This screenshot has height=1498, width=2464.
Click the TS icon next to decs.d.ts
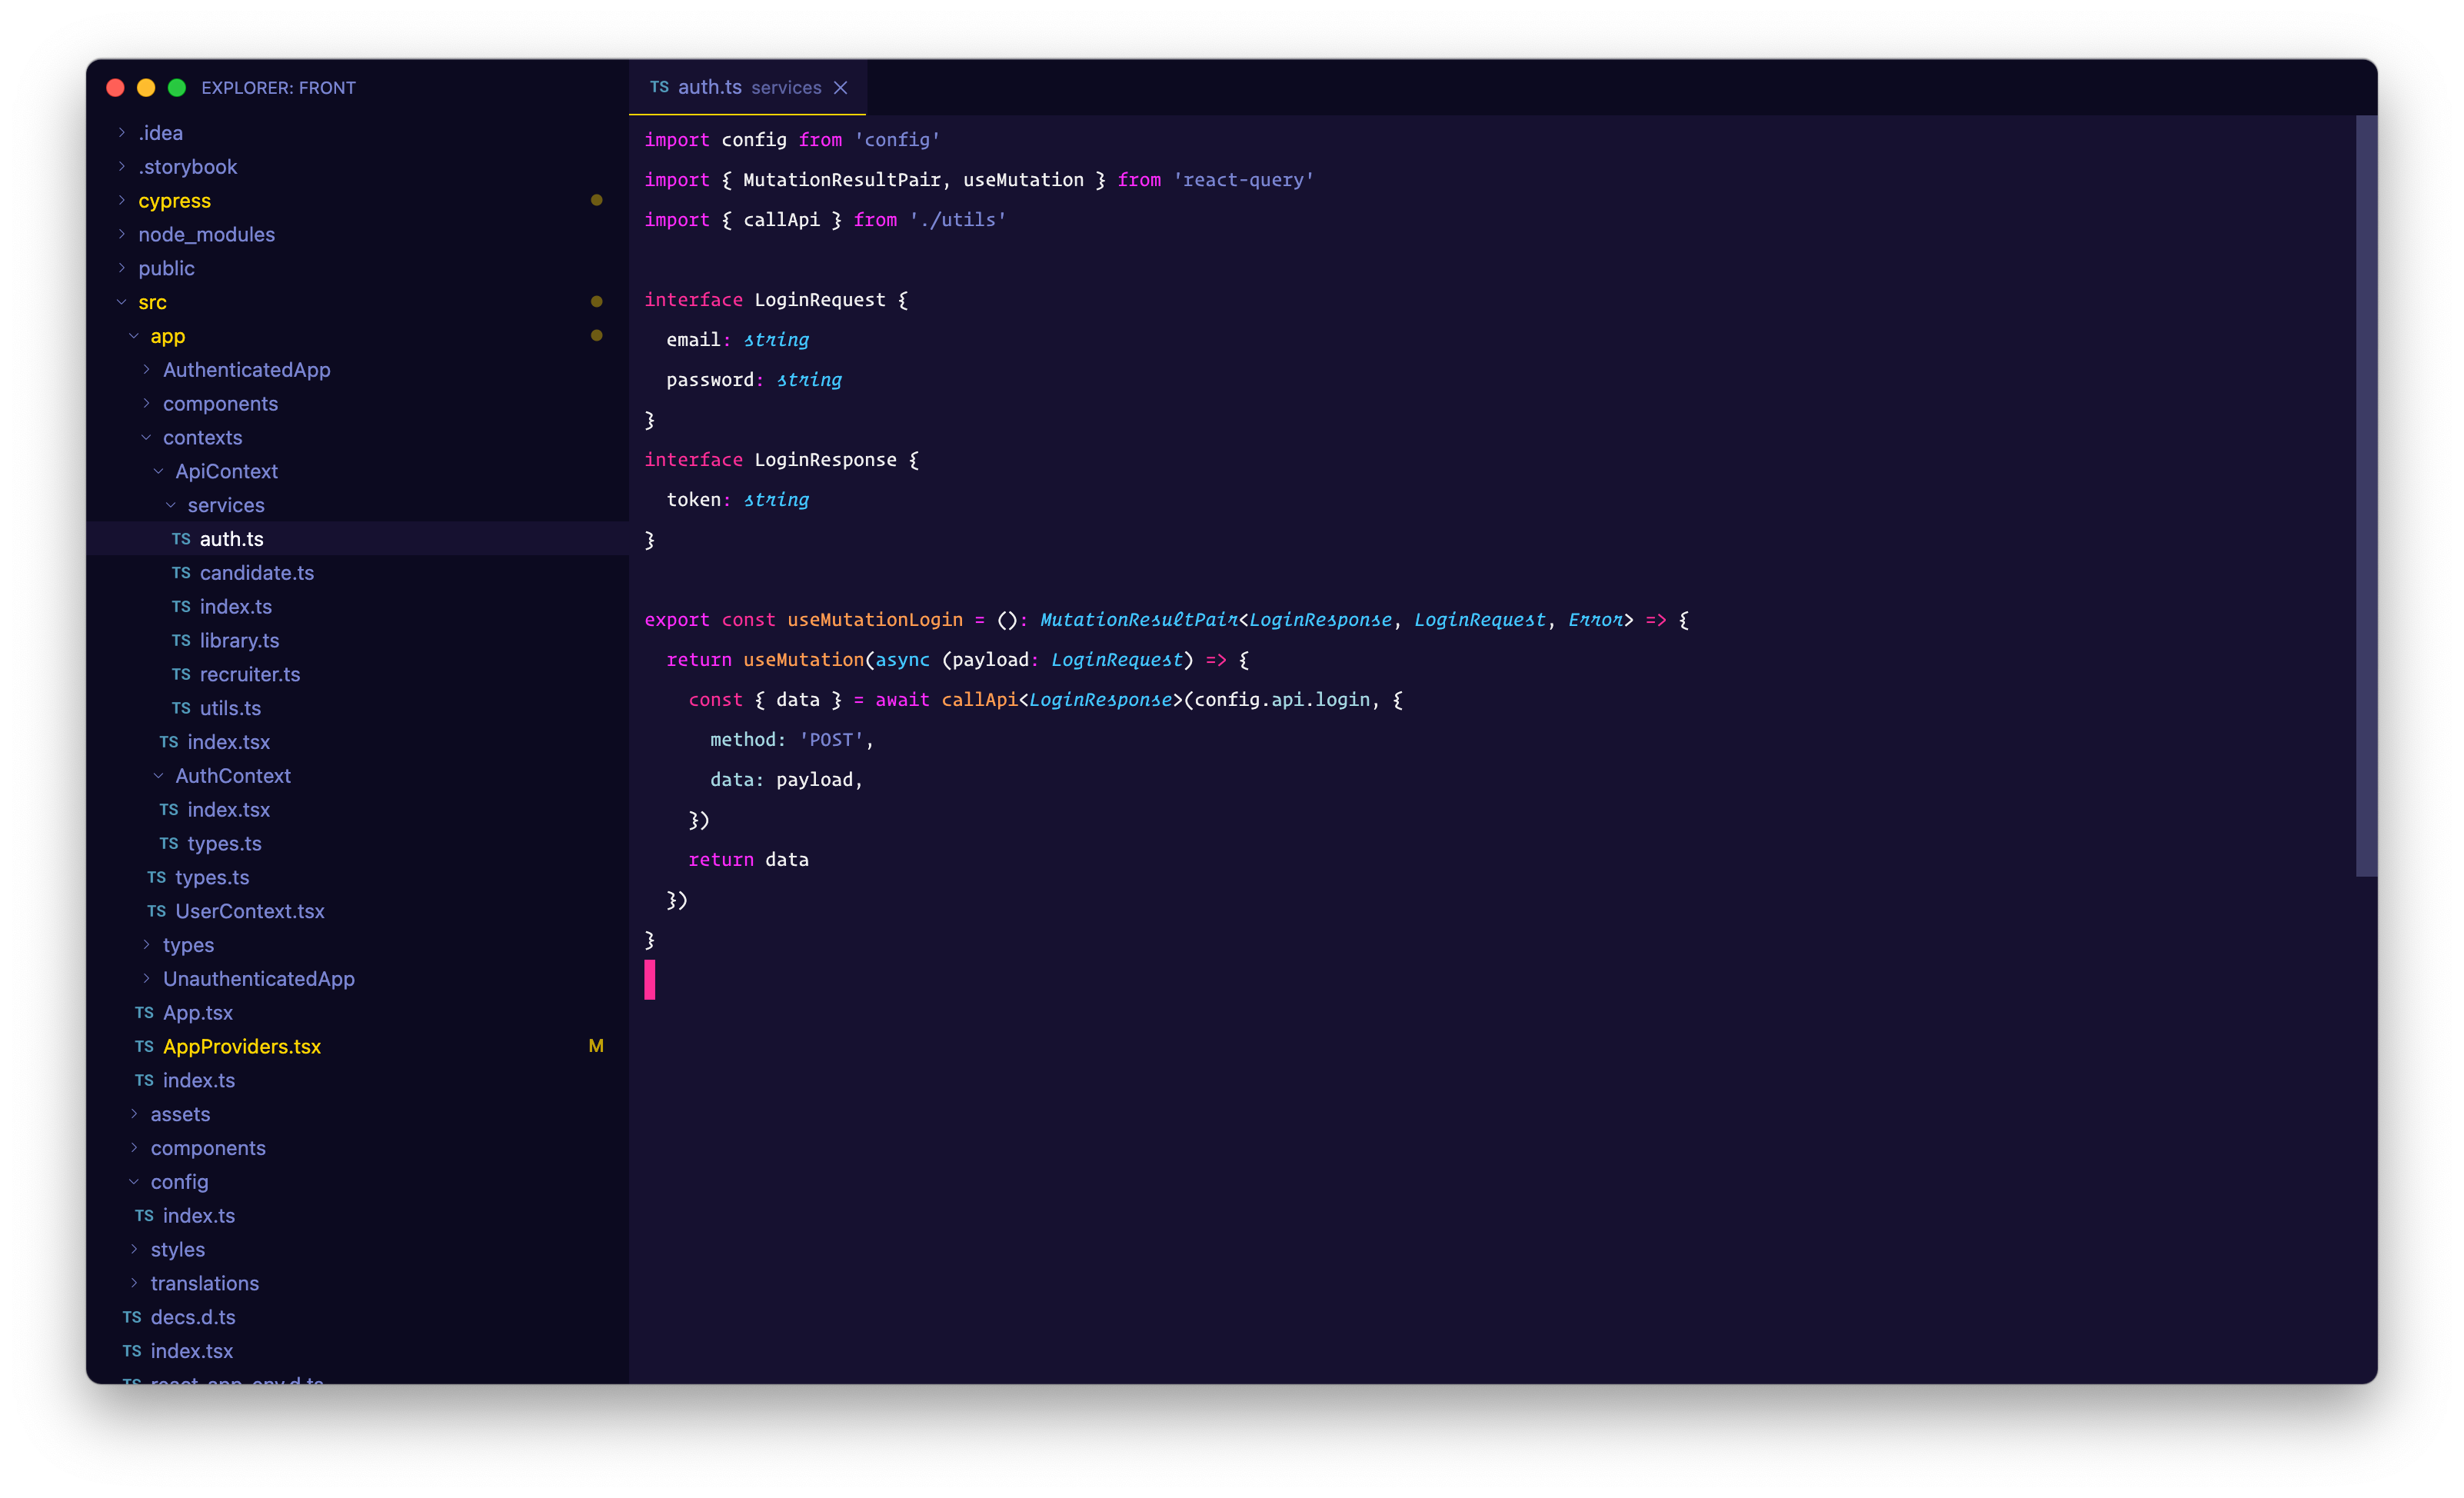132,1317
